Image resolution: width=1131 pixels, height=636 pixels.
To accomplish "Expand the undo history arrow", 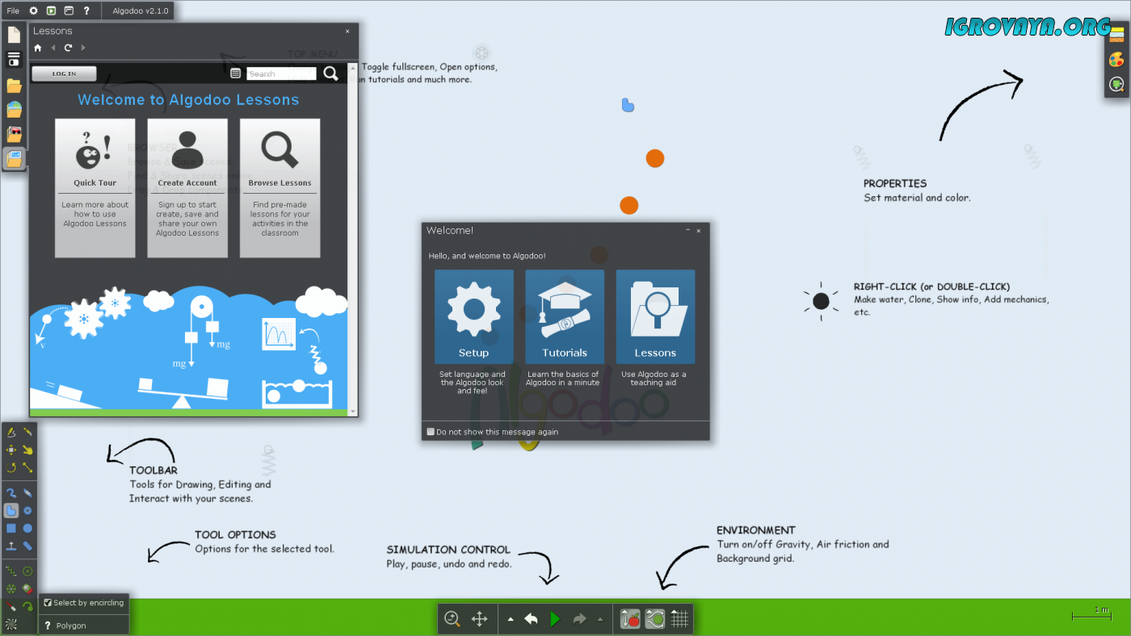I will [x=511, y=619].
